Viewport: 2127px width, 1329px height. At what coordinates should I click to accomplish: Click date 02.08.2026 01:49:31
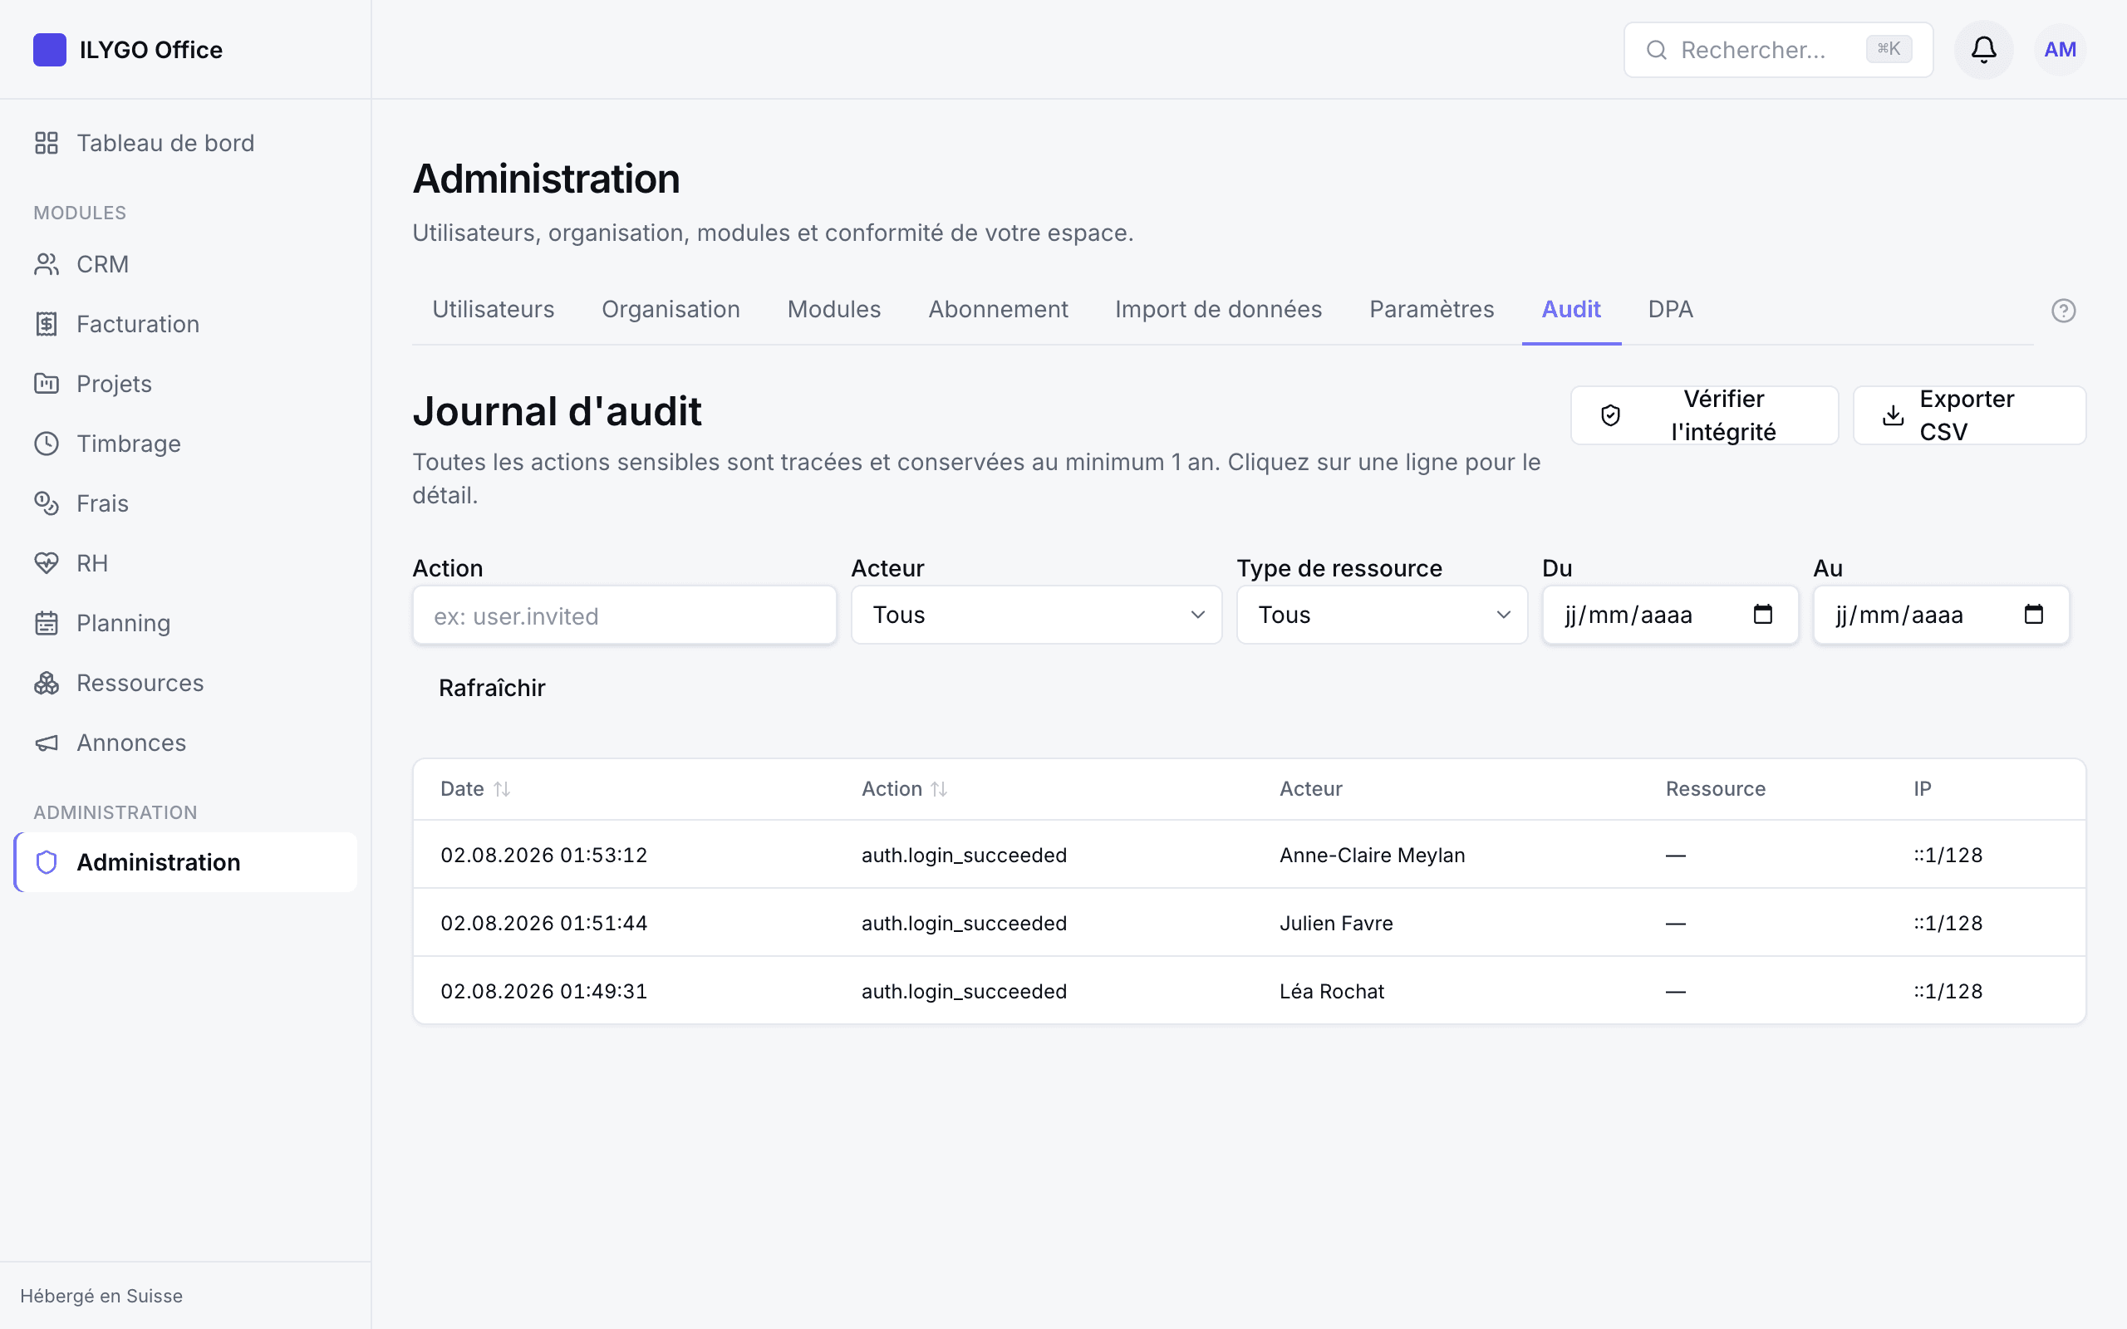[543, 991]
